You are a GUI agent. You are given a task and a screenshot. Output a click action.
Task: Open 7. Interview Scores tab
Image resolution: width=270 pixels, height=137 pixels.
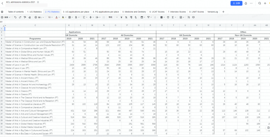click(x=177, y=12)
